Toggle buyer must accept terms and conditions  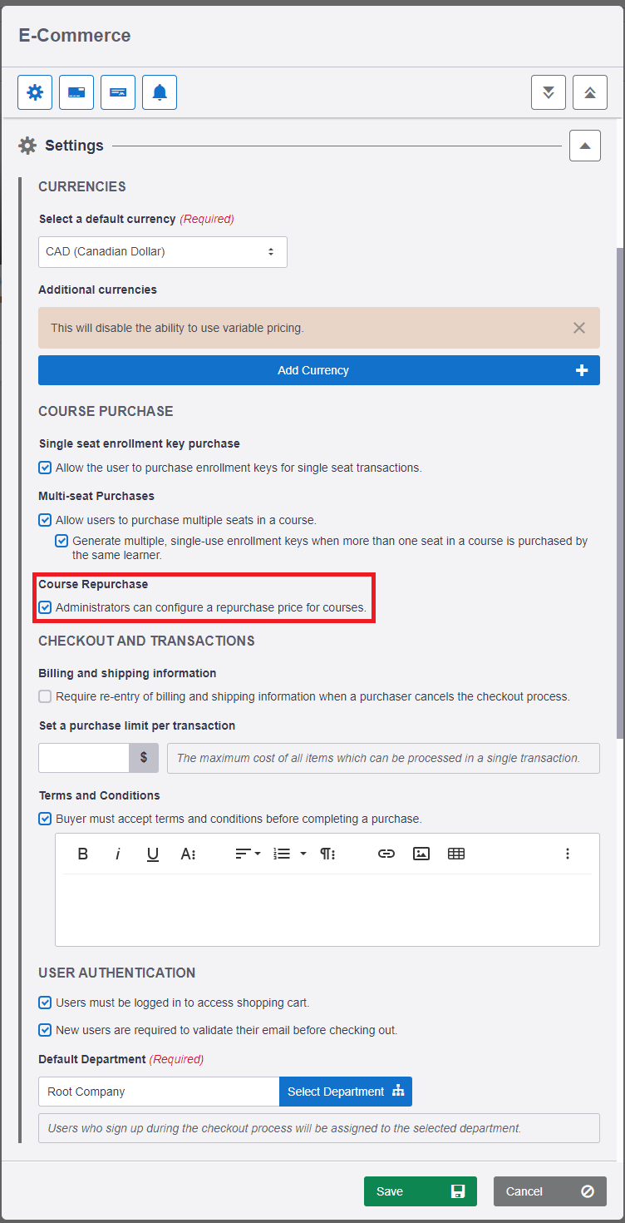tap(45, 819)
